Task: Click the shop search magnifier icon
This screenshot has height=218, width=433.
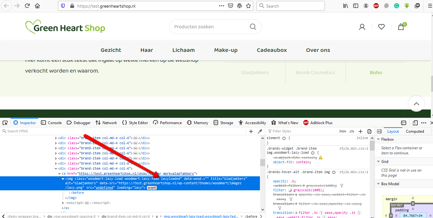Action: point(253,27)
